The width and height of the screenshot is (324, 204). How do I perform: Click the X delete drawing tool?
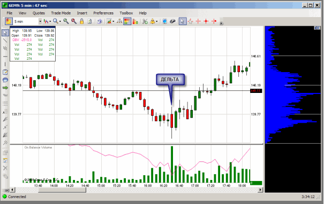coord(5,168)
